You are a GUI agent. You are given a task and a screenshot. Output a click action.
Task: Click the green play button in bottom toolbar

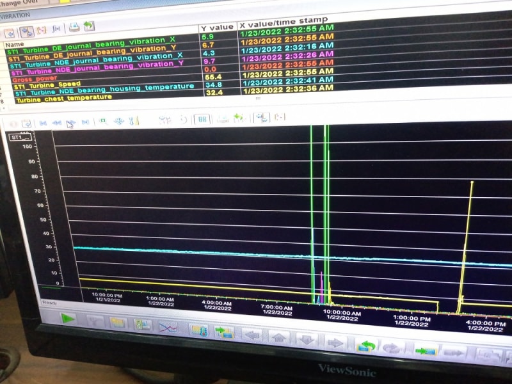click(68, 319)
